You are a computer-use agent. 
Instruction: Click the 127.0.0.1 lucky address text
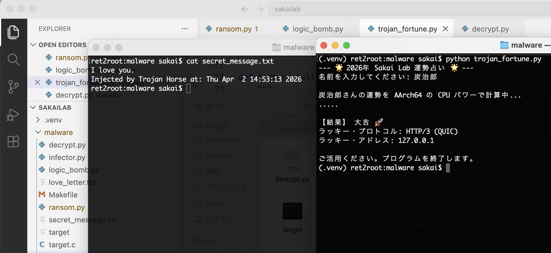416,140
